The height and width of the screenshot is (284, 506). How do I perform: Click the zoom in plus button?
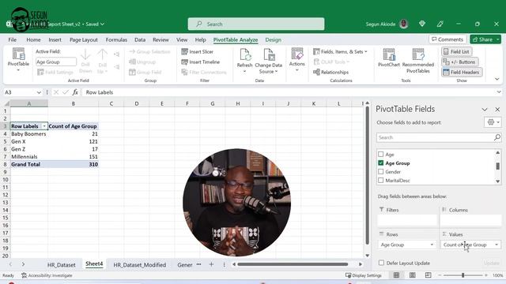point(485,275)
